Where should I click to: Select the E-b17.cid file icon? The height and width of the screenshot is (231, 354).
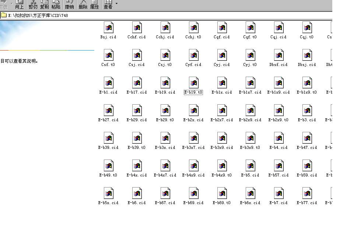pyautogui.click(x=137, y=83)
